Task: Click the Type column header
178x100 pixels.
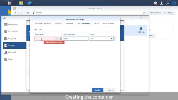Action: pyautogui.click(x=101, y=34)
